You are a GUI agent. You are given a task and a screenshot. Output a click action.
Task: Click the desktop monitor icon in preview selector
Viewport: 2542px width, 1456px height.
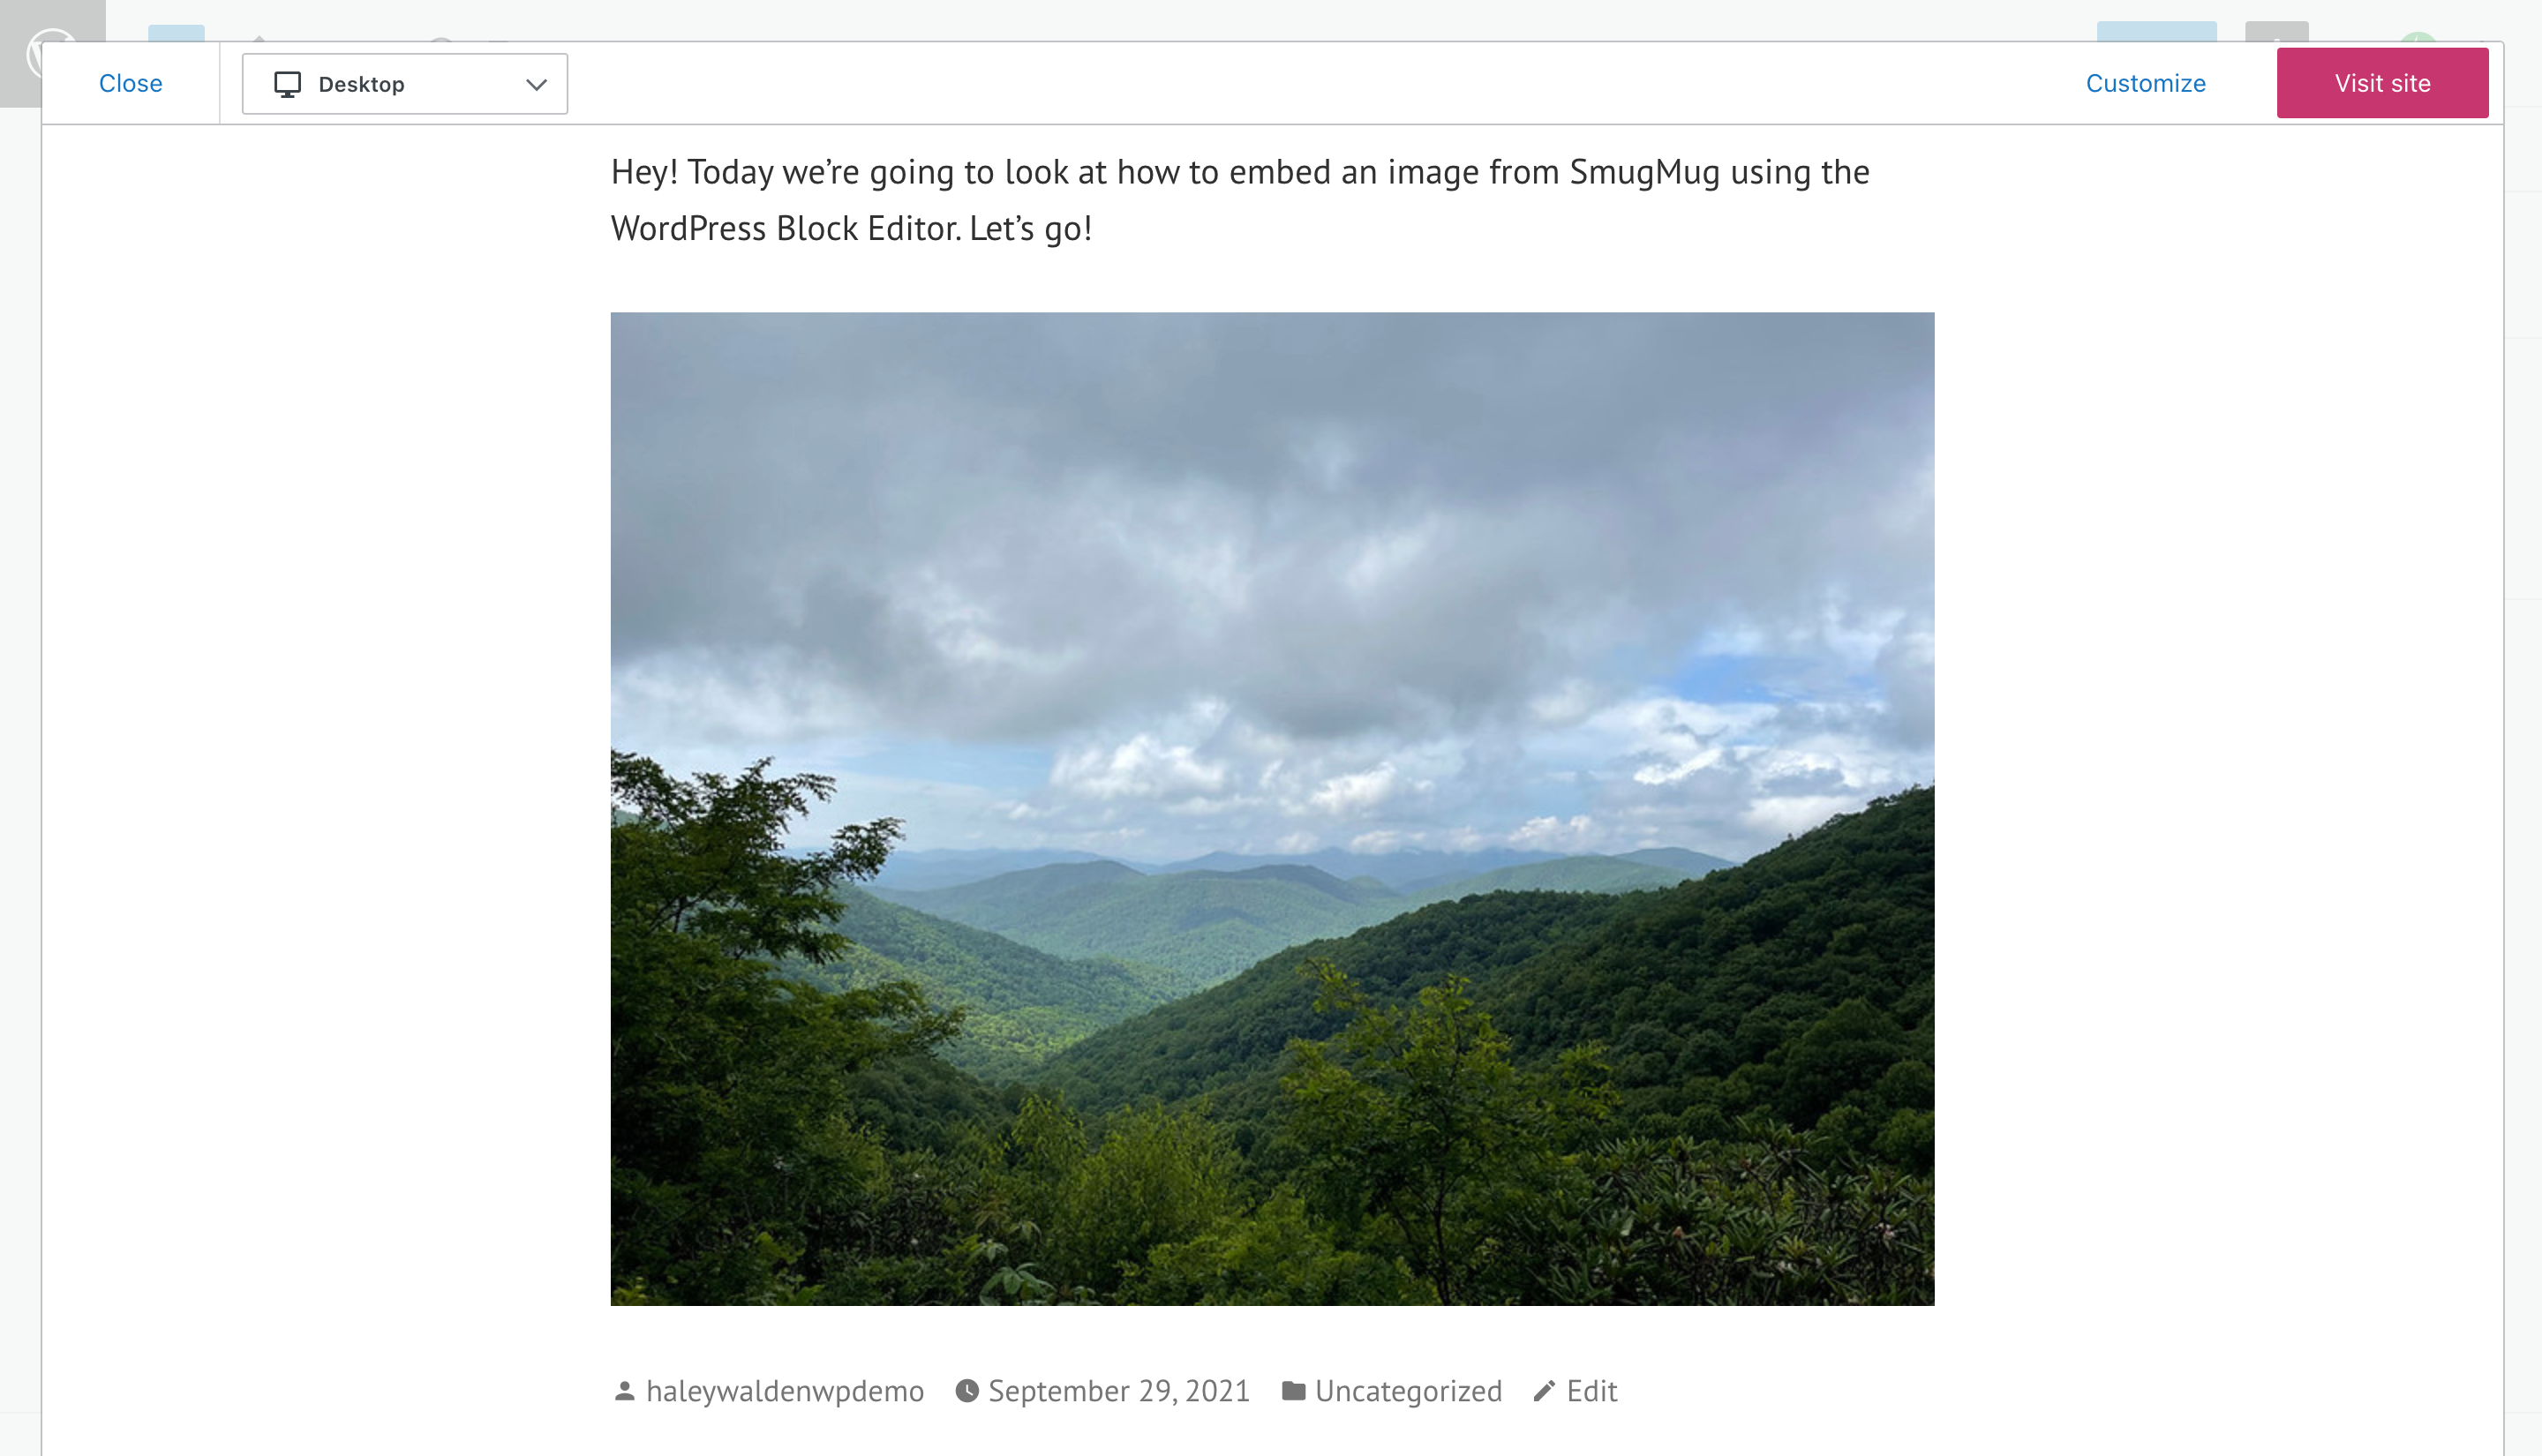pyautogui.click(x=287, y=84)
